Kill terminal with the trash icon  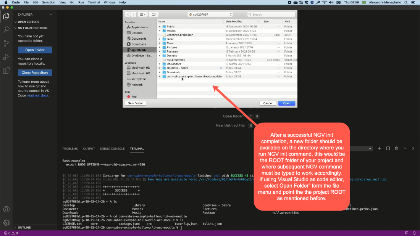coord(396,149)
